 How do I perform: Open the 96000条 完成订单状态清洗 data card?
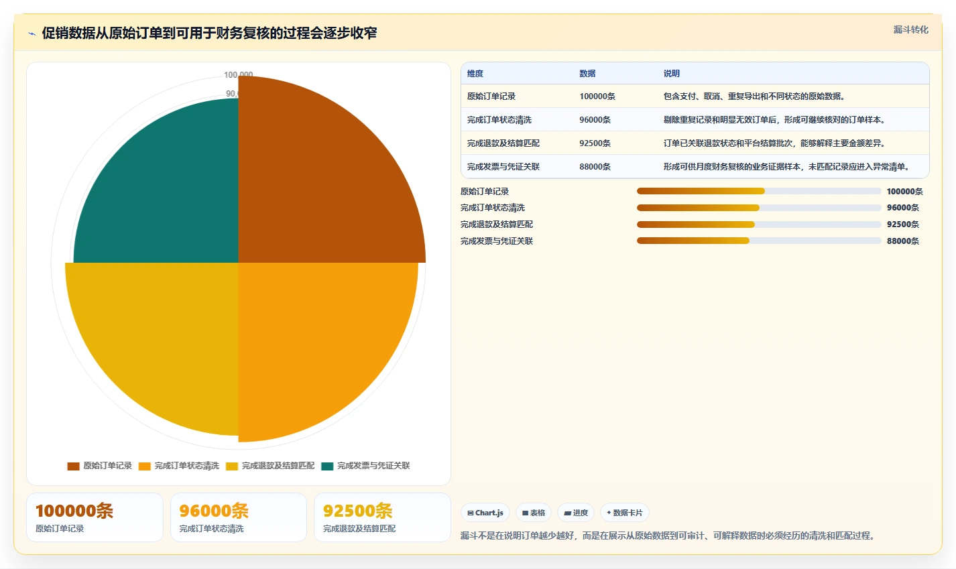click(239, 517)
